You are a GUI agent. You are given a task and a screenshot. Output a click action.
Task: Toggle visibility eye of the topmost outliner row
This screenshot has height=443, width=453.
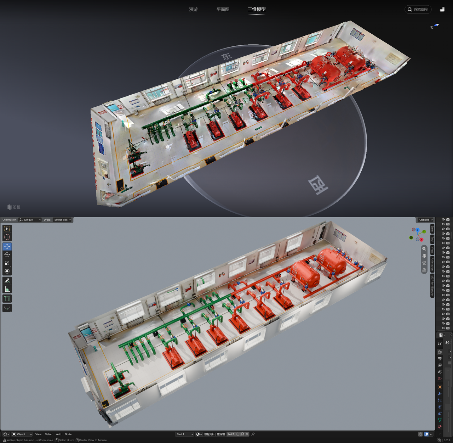443,219
